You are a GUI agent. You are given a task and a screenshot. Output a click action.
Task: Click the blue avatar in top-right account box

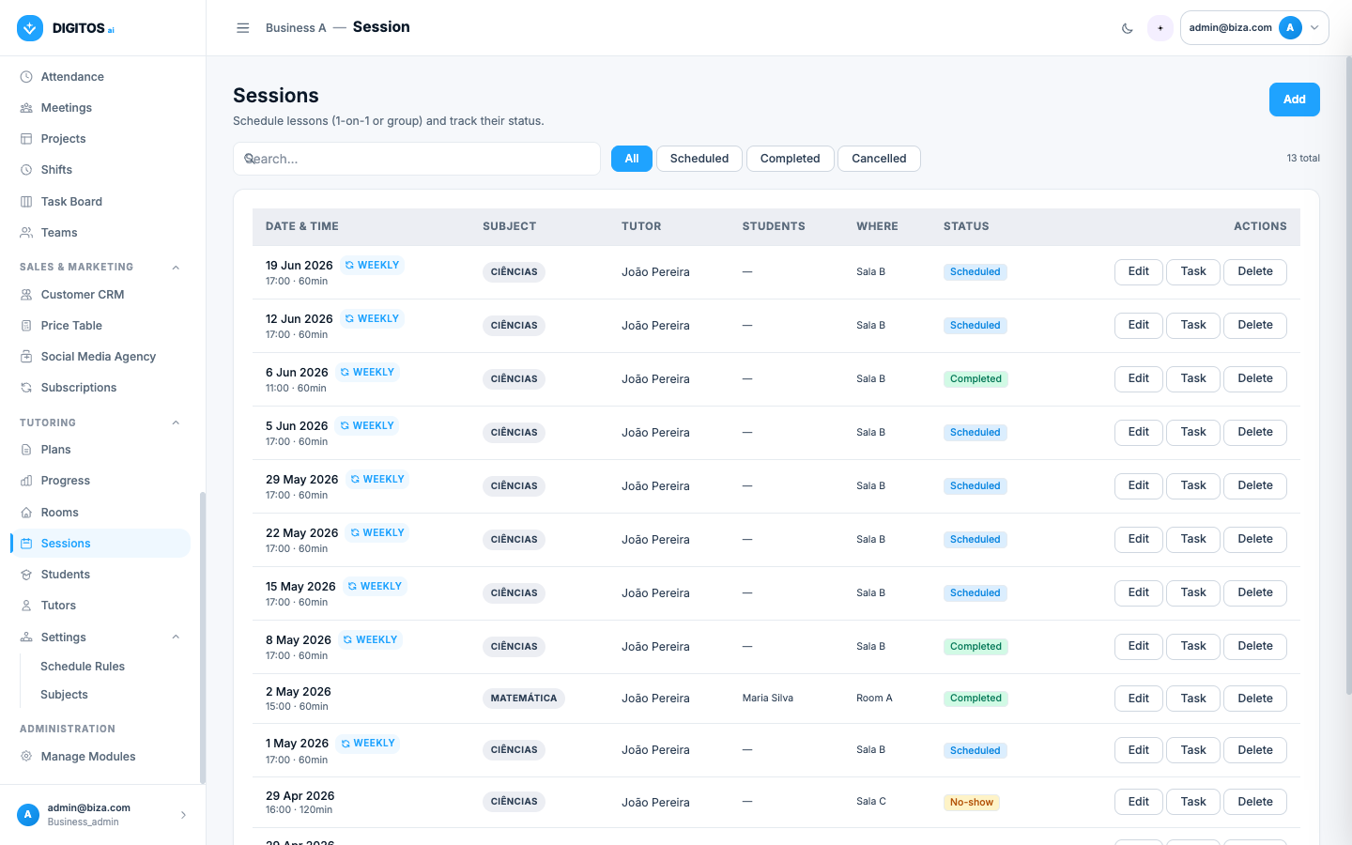[1290, 28]
